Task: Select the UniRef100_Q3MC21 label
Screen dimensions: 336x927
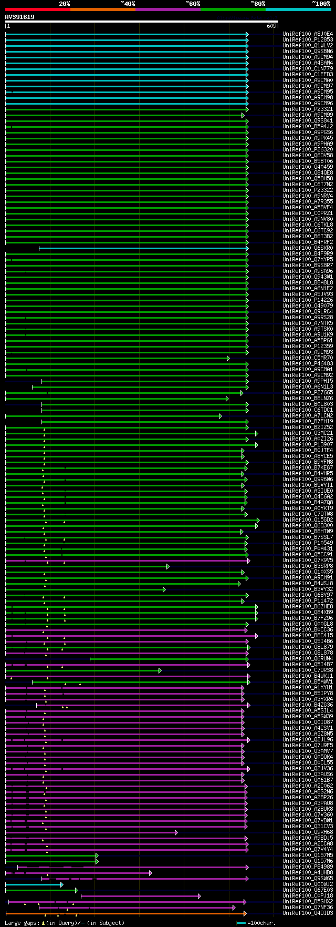Action: 308,433
